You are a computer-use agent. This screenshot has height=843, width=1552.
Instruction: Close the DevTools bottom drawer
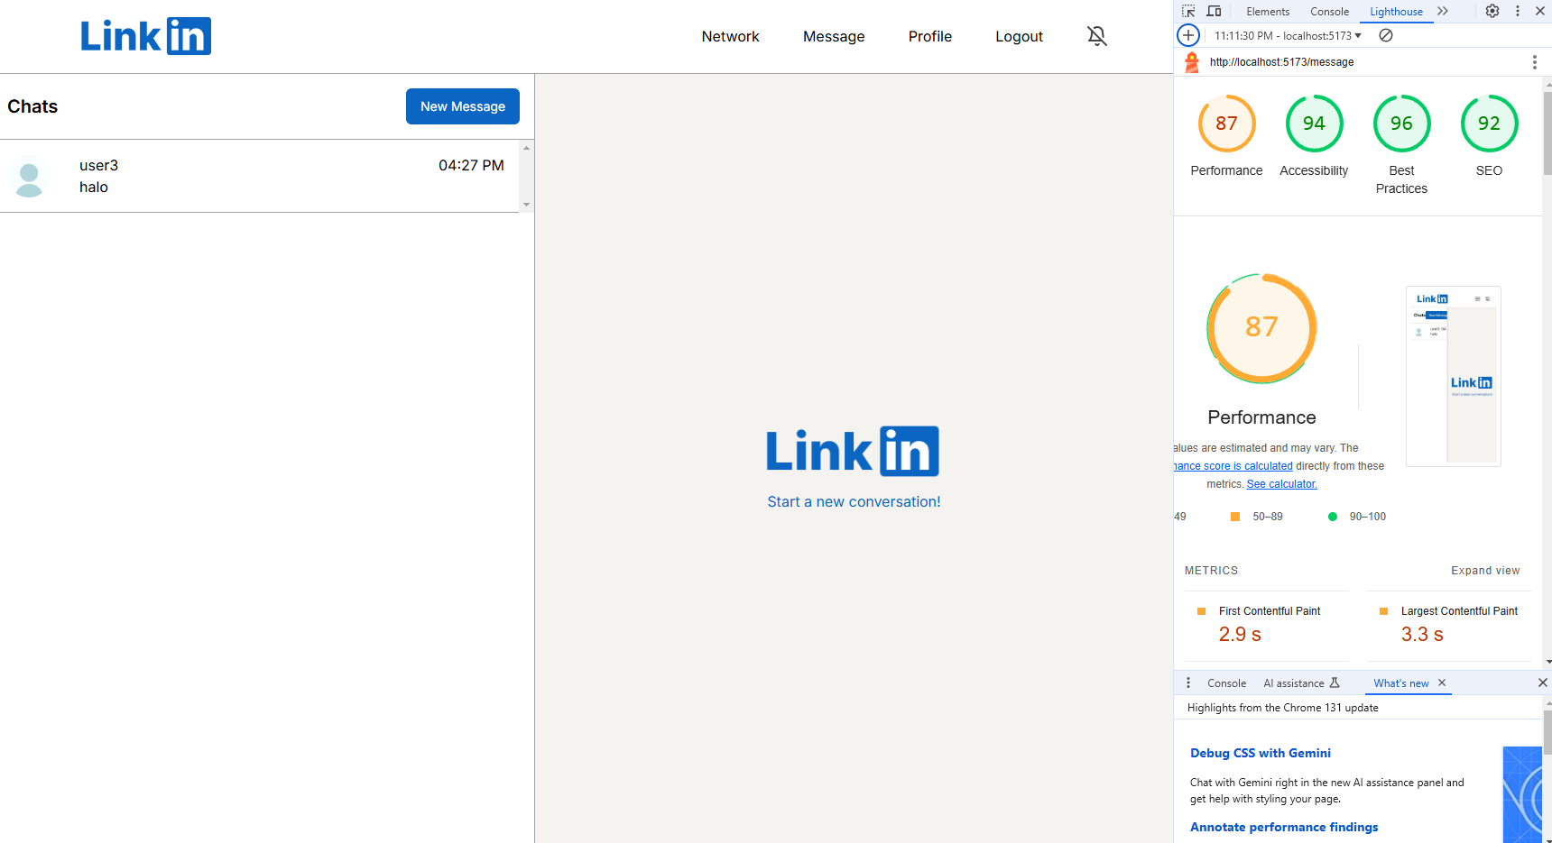[x=1542, y=683]
